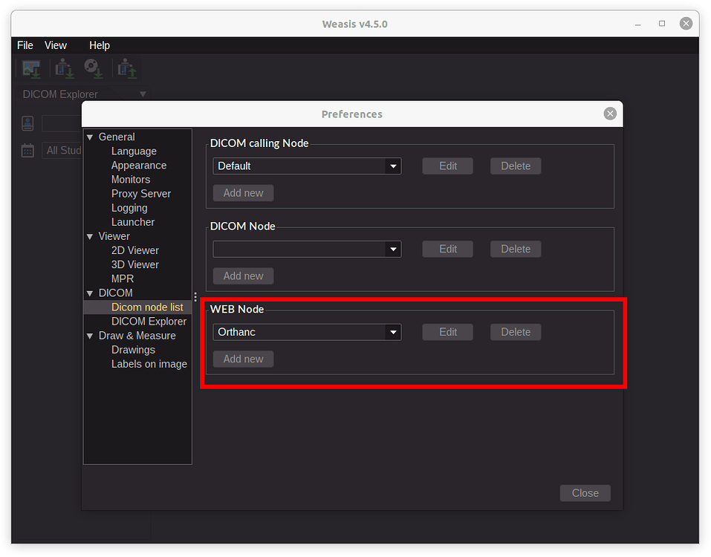Open the DICOM Explorer panel dropdown arrow
Viewport: 711px width, 557px height.
point(143,94)
